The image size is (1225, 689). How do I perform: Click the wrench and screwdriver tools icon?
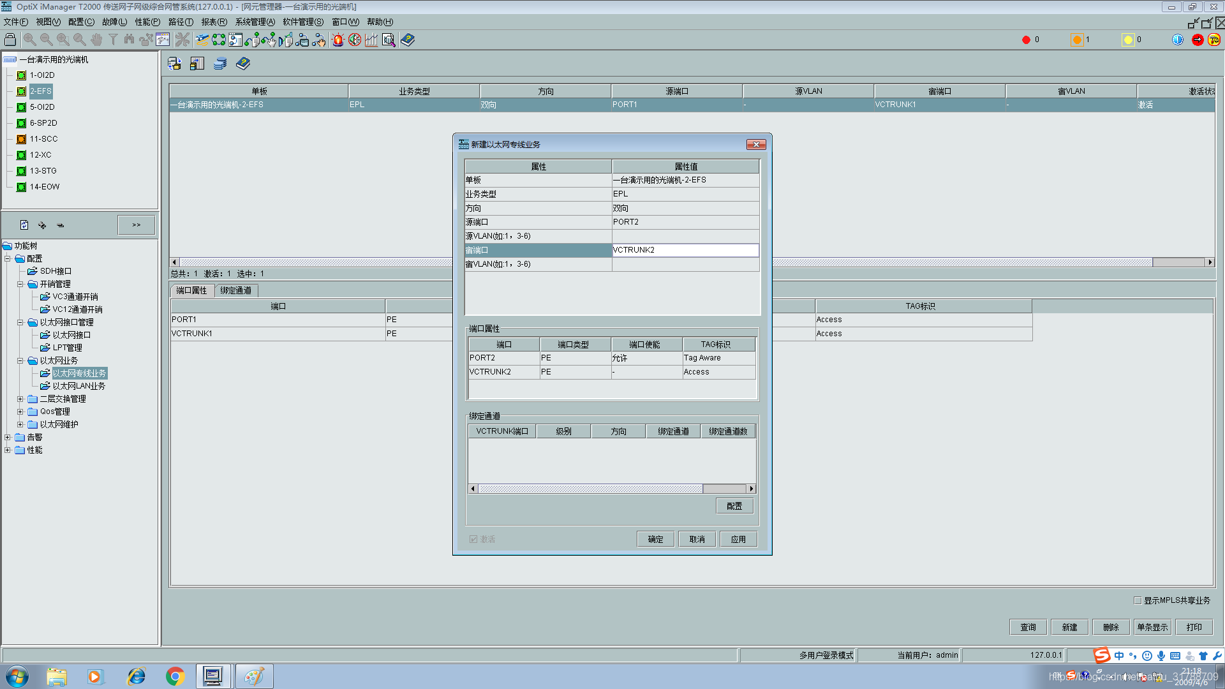pos(182,40)
